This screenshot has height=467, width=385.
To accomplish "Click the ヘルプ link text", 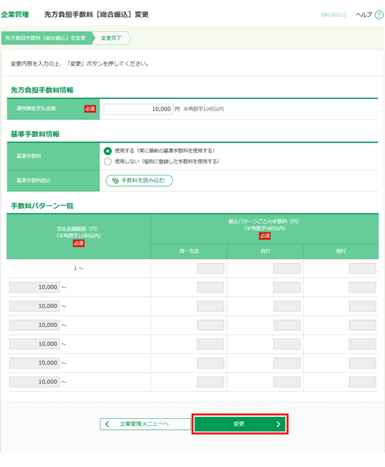I will coord(364,15).
